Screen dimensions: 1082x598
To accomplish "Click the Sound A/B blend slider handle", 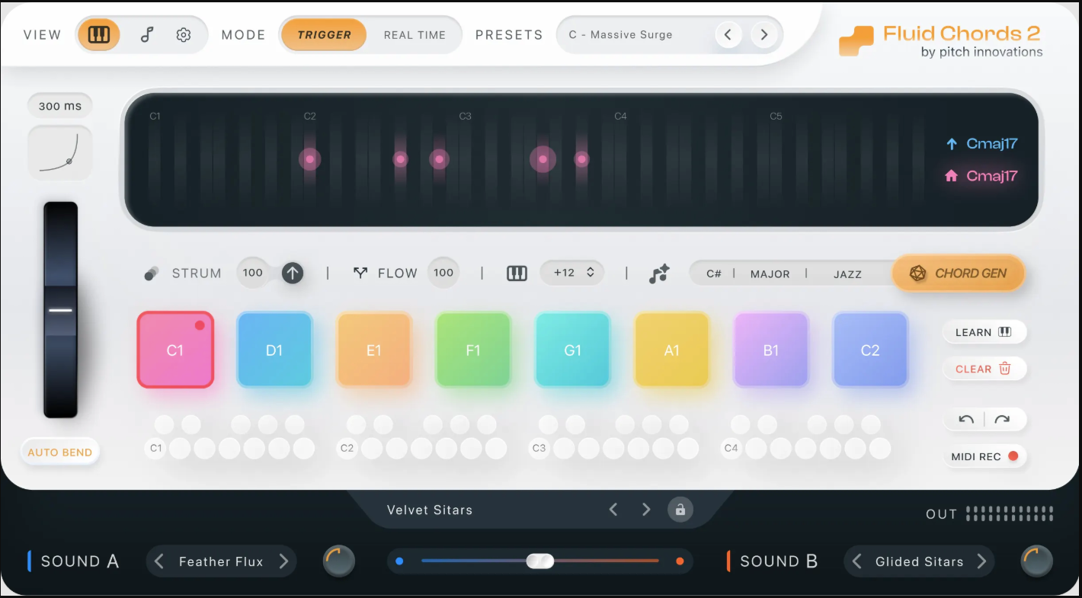I will (x=540, y=561).
